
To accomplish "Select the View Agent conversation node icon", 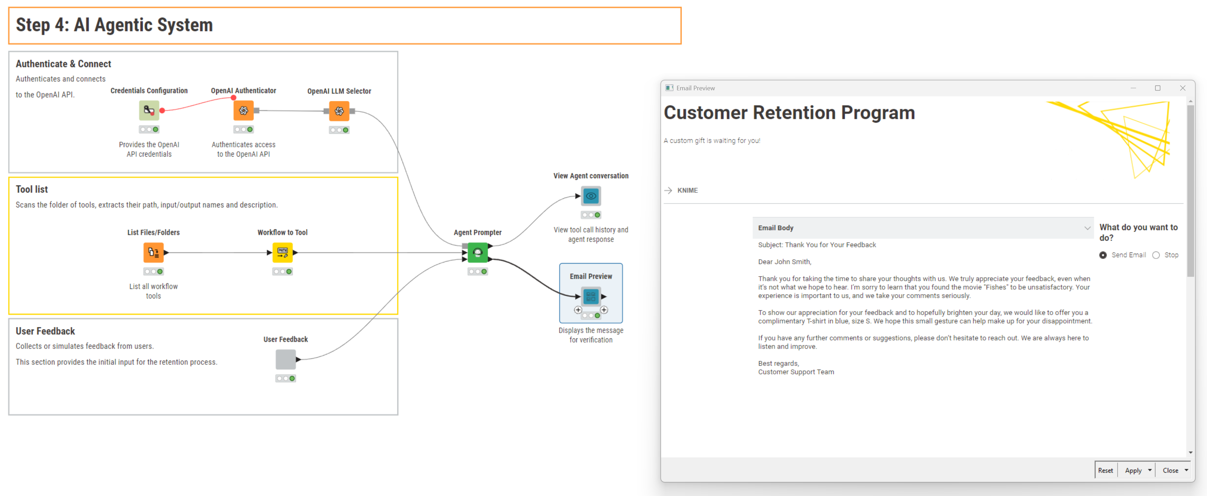I will [x=591, y=196].
